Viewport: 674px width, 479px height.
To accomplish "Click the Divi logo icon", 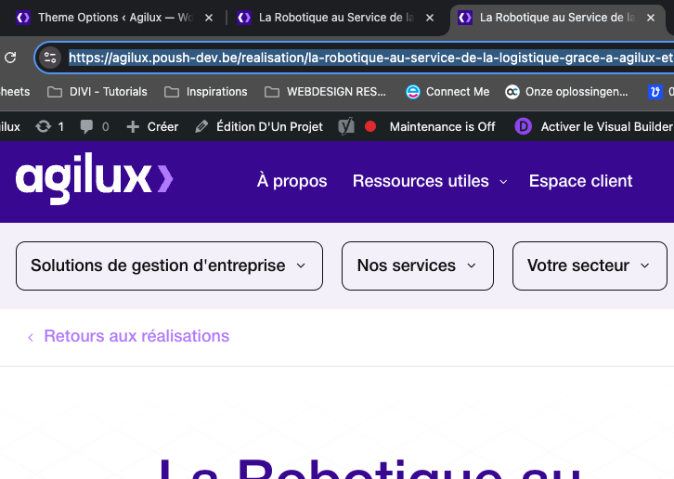I will [x=524, y=126].
